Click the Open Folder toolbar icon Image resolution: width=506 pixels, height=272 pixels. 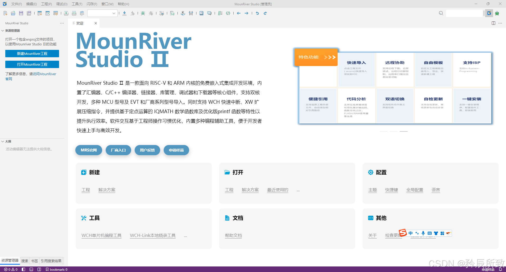tap(13, 13)
